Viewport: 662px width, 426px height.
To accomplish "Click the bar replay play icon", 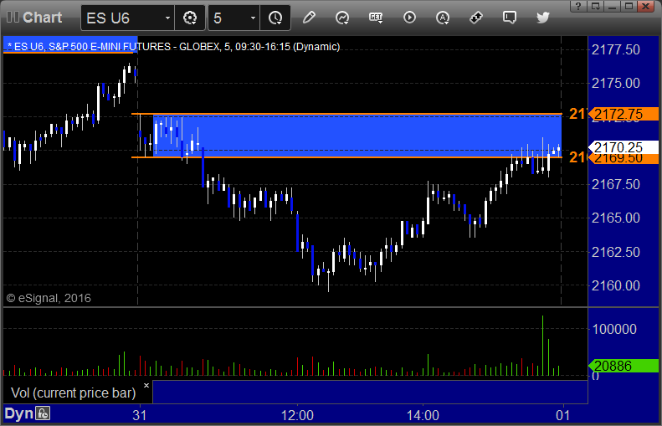I will click(409, 18).
